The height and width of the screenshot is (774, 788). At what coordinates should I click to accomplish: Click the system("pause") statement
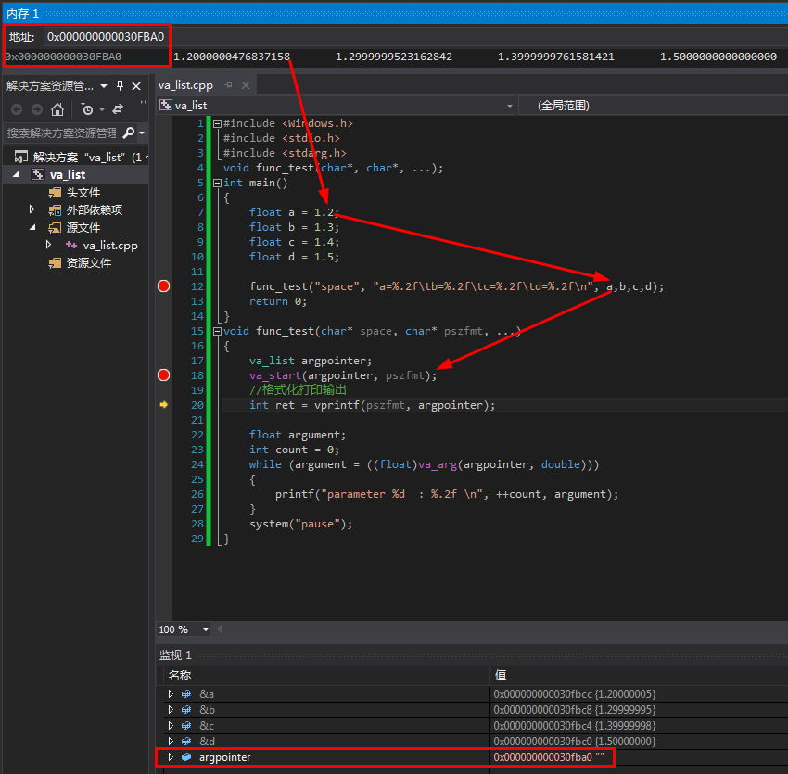[300, 524]
